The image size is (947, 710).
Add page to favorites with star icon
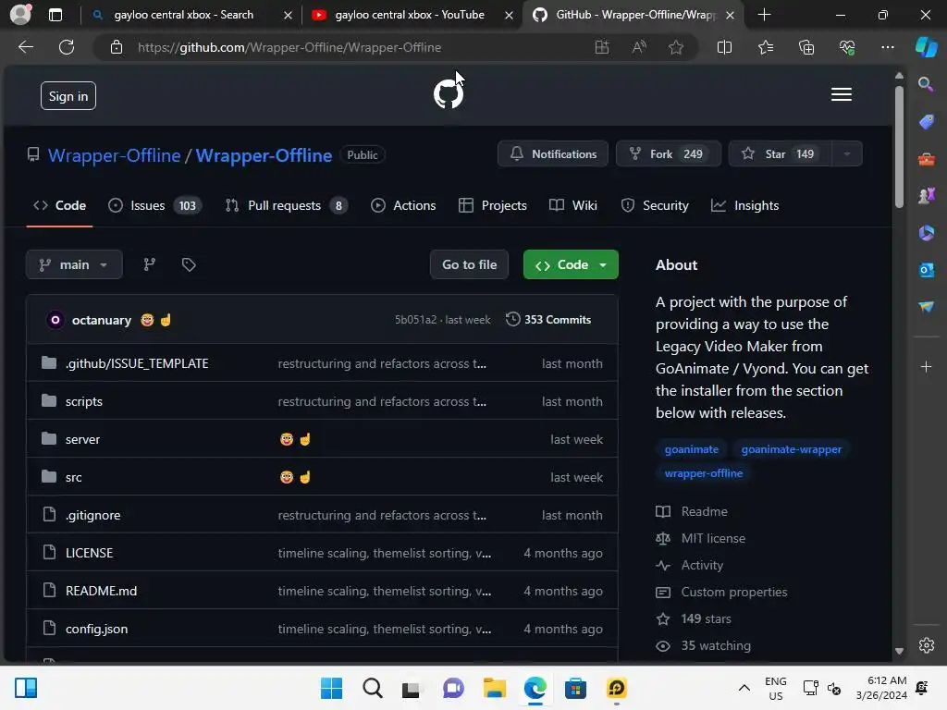[676, 47]
